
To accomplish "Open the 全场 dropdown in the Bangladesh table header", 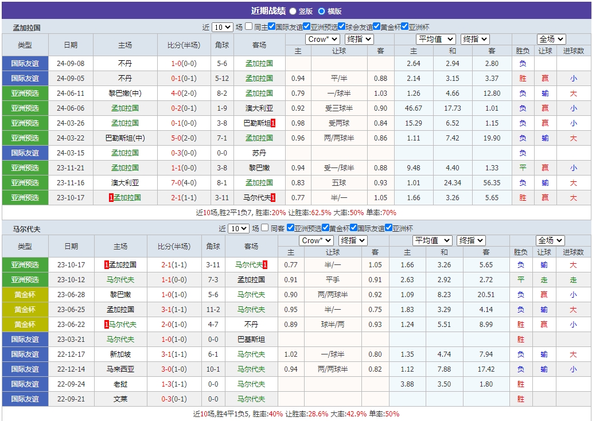I will [551, 40].
